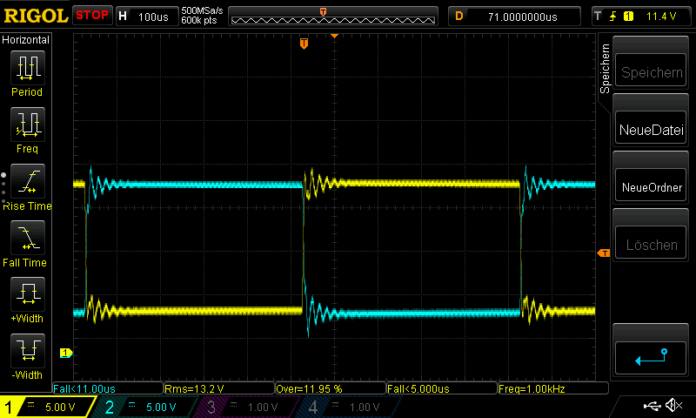Choose the Rise Time measurement

tap(26, 182)
